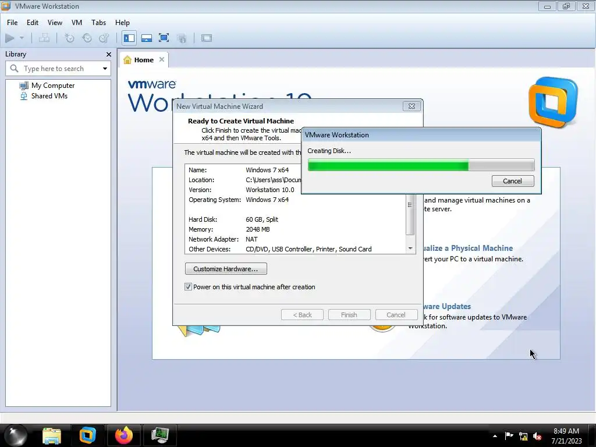Click the house icon on Home tab
Screen dimensions: 596x447
coord(127,60)
